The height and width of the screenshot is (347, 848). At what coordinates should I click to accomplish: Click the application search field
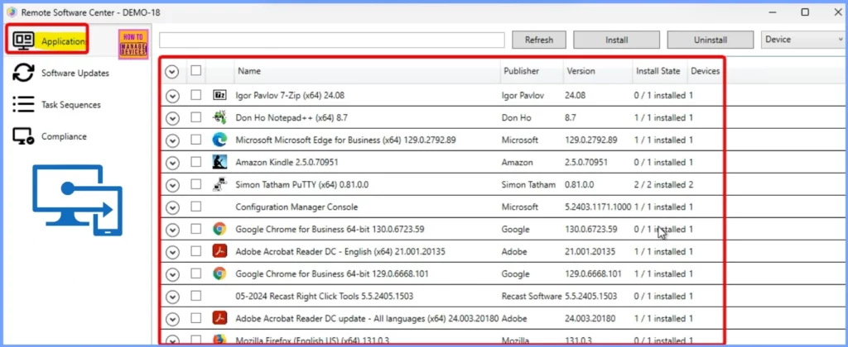click(x=332, y=40)
